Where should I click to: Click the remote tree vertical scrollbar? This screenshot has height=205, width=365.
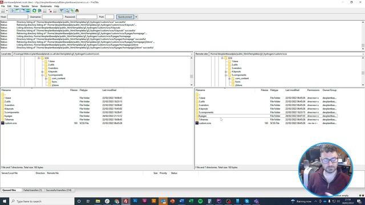click(363, 71)
